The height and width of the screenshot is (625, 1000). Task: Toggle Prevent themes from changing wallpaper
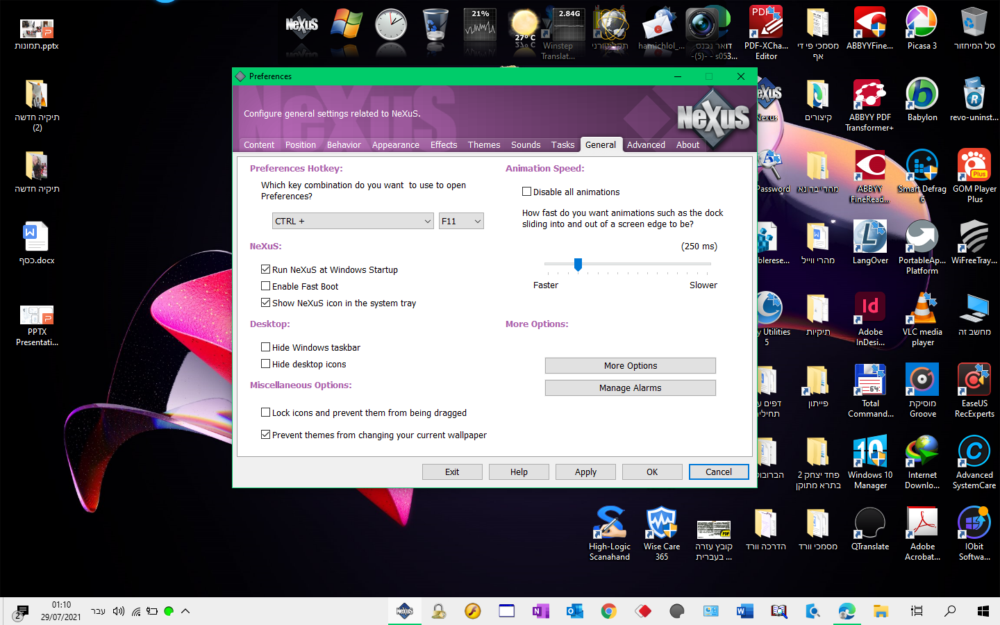(265, 435)
